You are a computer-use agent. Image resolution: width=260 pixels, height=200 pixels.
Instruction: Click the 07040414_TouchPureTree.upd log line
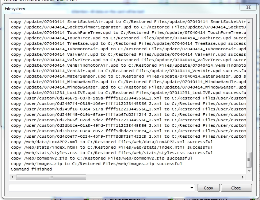click(x=128, y=33)
